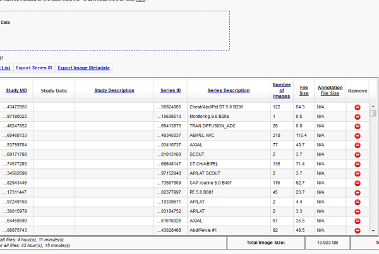Screen dimensions: 379x254
Task: Select Study UID cell ....97249159
Action: (15, 202)
